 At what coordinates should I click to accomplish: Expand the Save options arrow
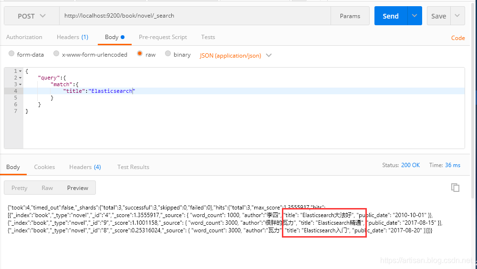[x=457, y=16]
